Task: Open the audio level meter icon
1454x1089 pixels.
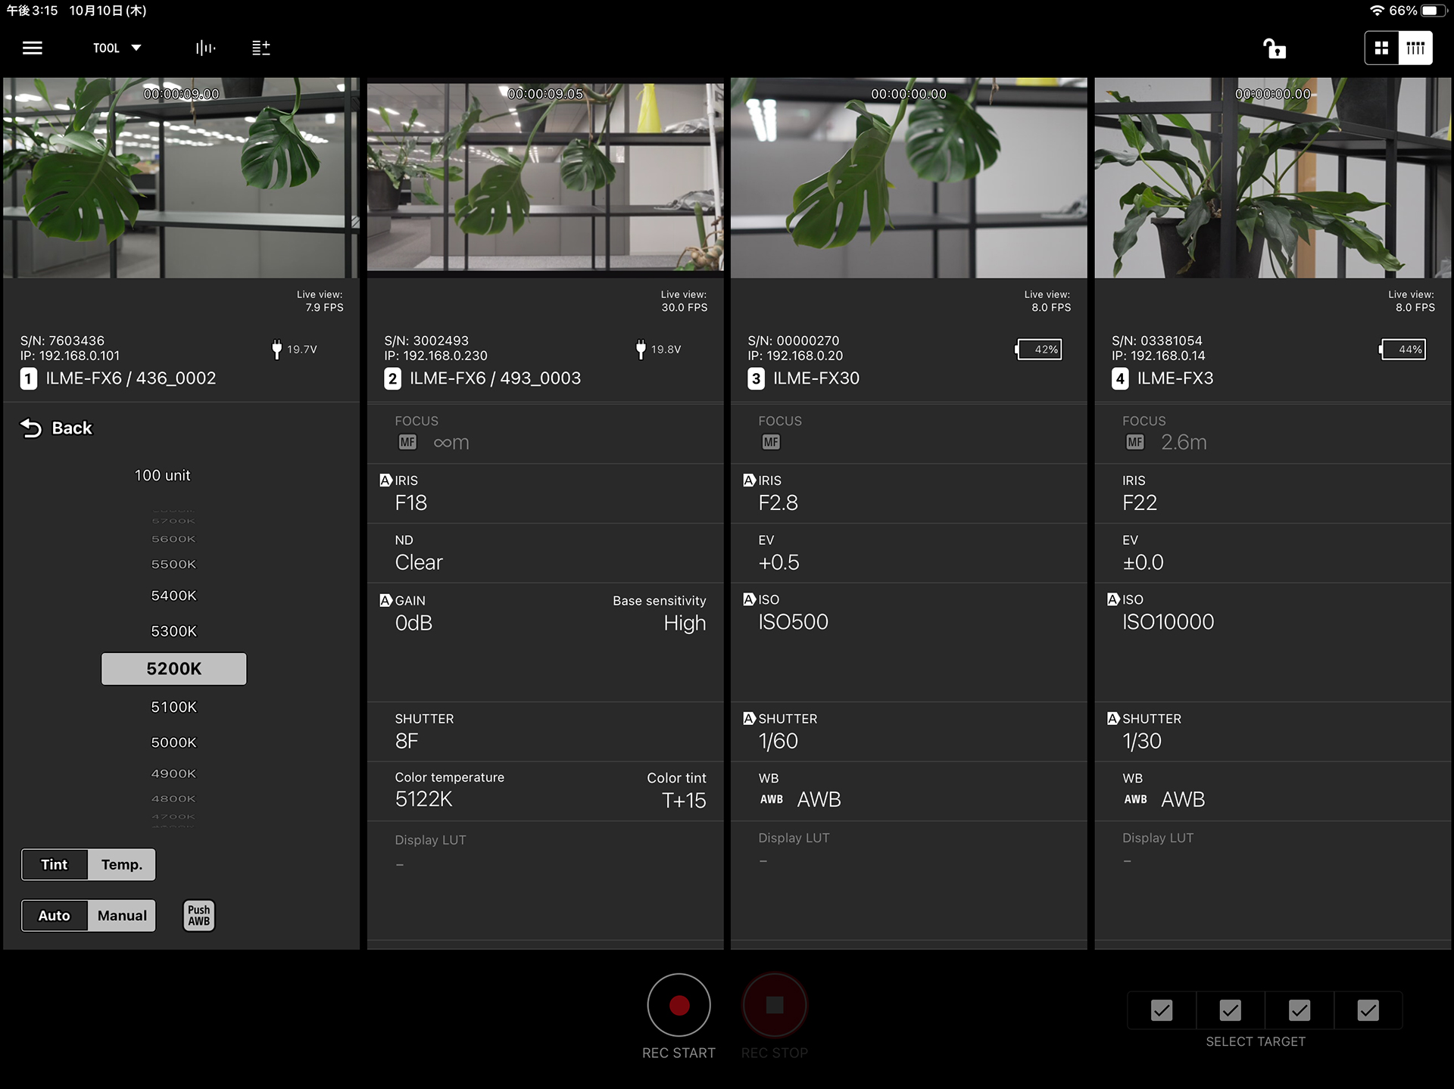Action: point(205,48)
